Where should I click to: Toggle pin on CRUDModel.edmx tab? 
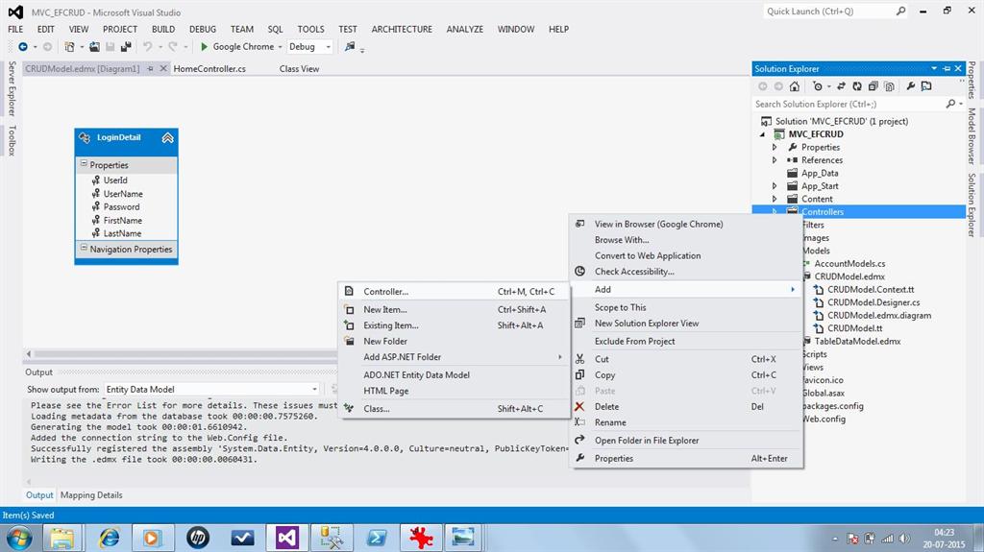pos(152,69)
